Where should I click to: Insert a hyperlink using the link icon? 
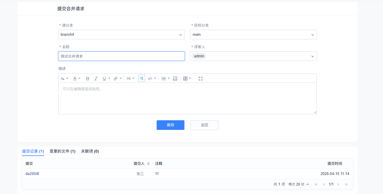click(116, 79)
